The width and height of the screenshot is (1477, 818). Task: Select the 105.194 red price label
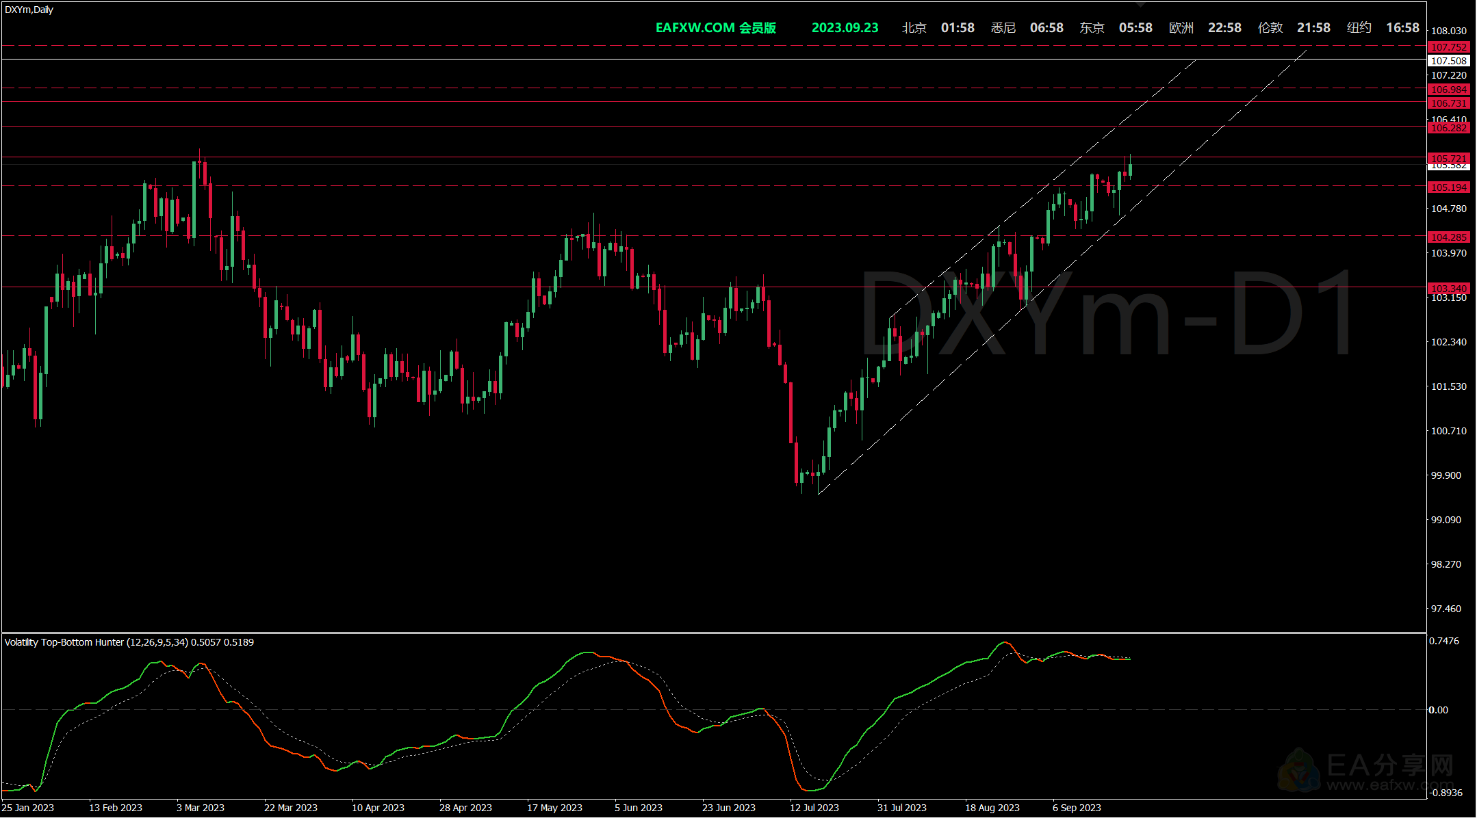click(1449, 187)
